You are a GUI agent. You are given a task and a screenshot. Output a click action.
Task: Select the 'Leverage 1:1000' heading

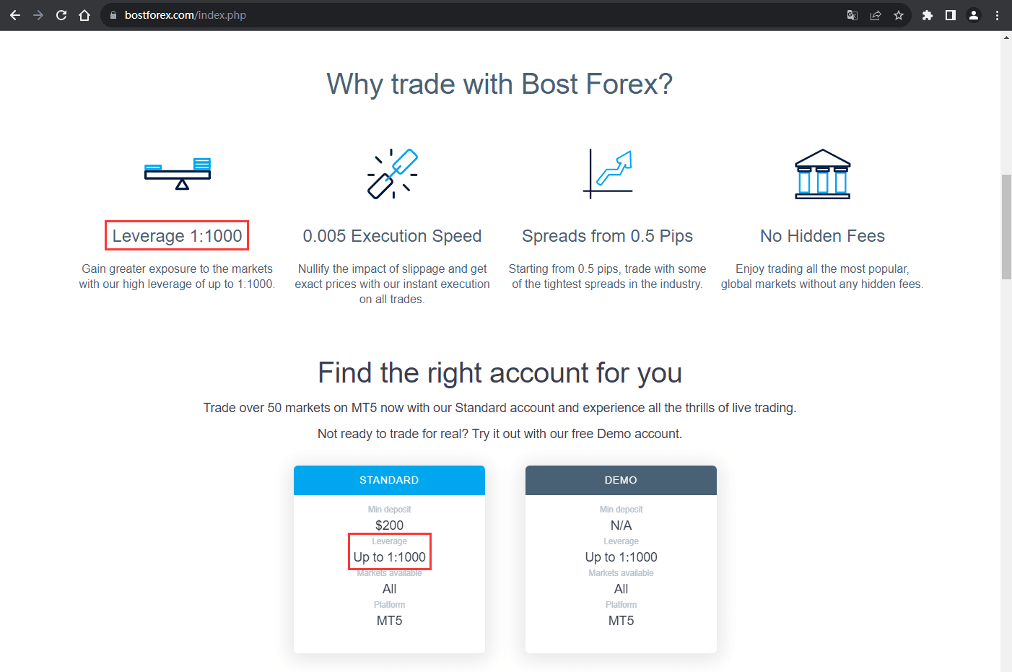click(x=177, y=236)
